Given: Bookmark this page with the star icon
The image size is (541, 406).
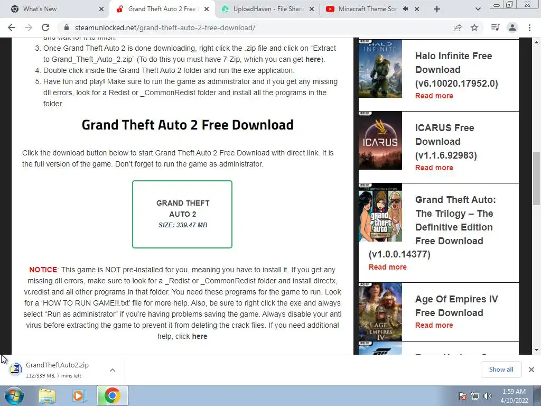Looking at the screenshot, I should [474, 27].
